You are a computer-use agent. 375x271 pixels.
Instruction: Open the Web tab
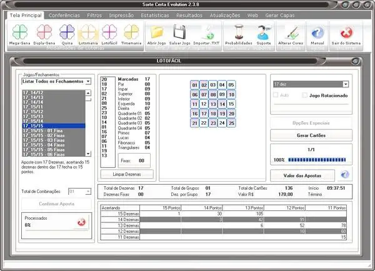coord(252,16)
